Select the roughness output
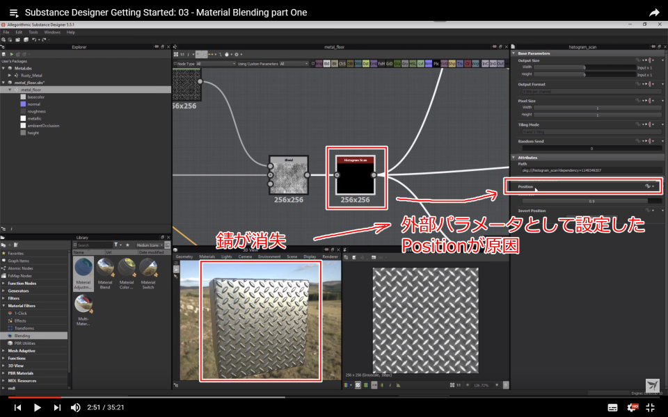 tap(35, 111)
